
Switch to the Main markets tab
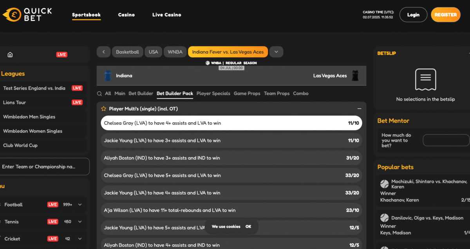[x=120, y=94]
